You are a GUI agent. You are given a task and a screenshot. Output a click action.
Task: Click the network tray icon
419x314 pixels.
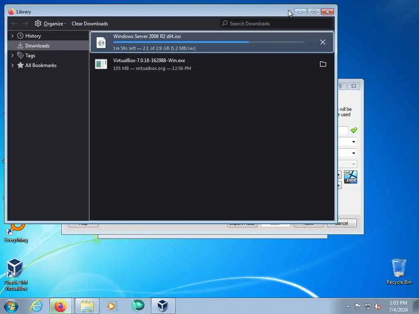click(368, 307)
